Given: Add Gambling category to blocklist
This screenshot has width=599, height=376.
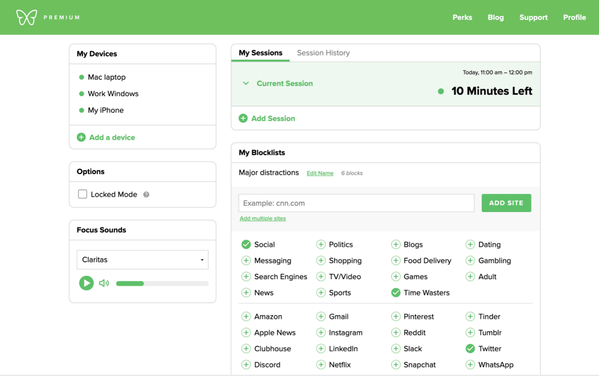Looking at the screenshot, I should click(470, 260).
